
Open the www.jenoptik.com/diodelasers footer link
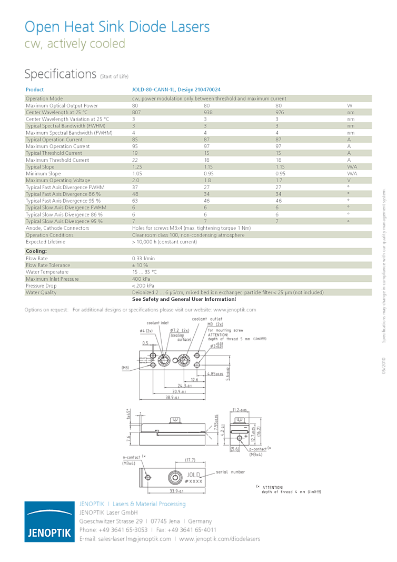coord(220,539)
